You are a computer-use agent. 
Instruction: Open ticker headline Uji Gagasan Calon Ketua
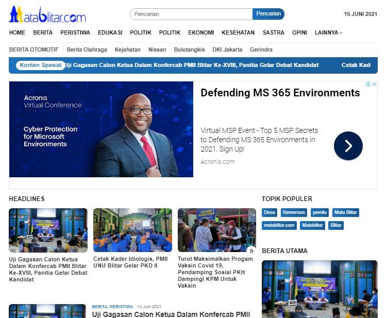(192, 65)
